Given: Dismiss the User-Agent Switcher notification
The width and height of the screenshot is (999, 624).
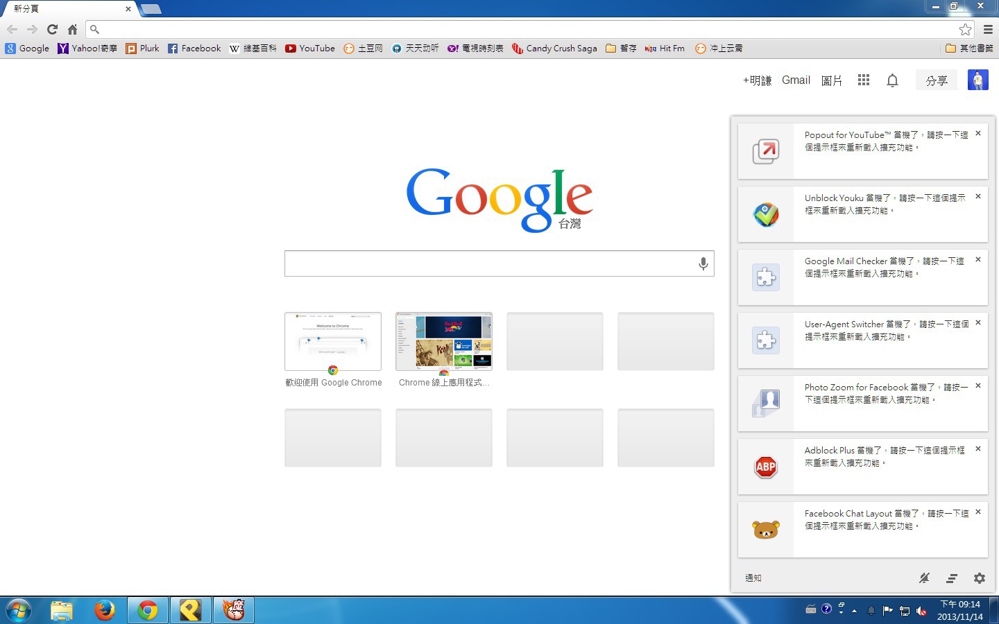Looking at the screenshot, I should point(978,322).
